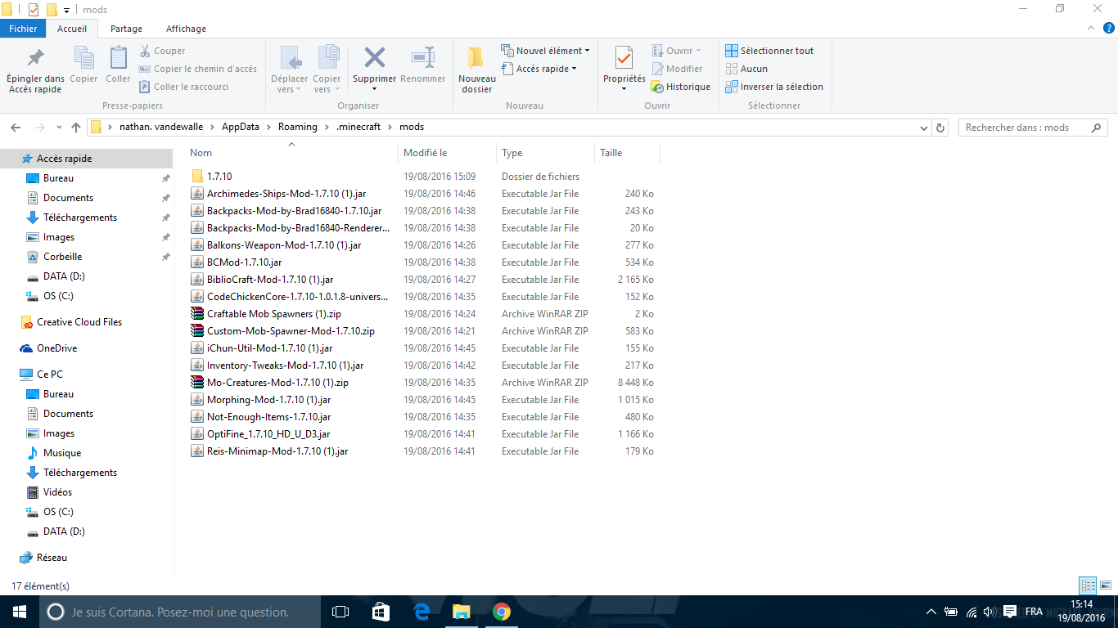This screenshot has width=1118, height=628.
Task: Click Inverser la sélection
Action: click(774, 87)
